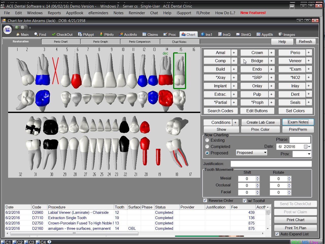325x244 pixels.
Task: Select the Completed charting option
Action: coord(207,147)
